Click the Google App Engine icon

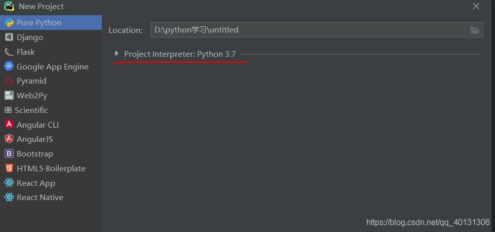(x=9, y=66)
